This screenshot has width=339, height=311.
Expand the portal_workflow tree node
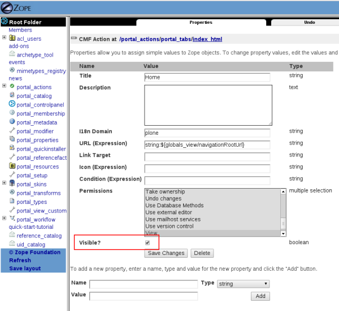pyautogui.click(x=5, y=219)
